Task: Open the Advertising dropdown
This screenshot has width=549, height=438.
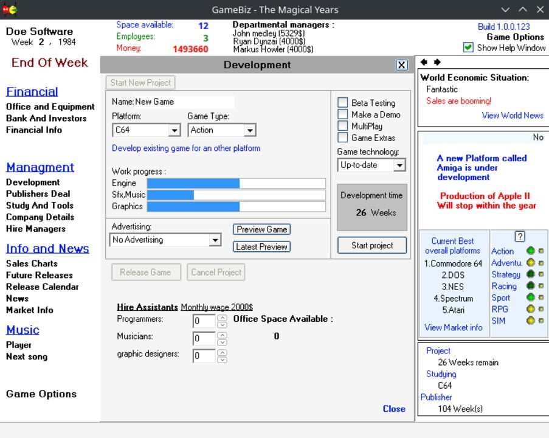Action: [x=215, y=240]
